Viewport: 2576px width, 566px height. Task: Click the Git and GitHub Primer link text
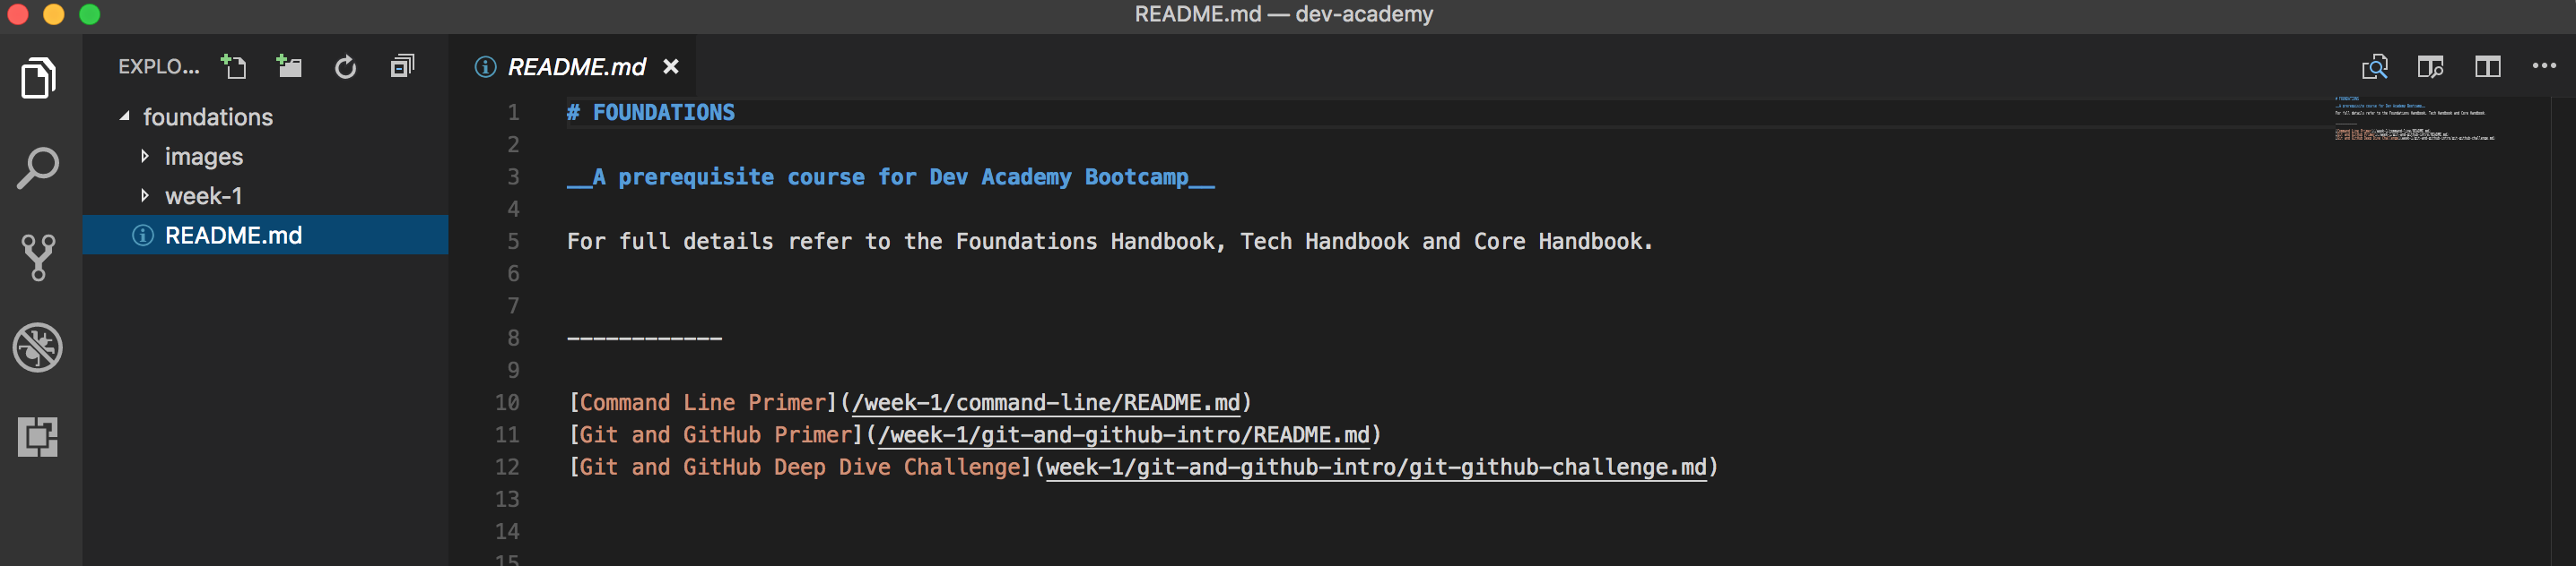[x=716, y=435]
